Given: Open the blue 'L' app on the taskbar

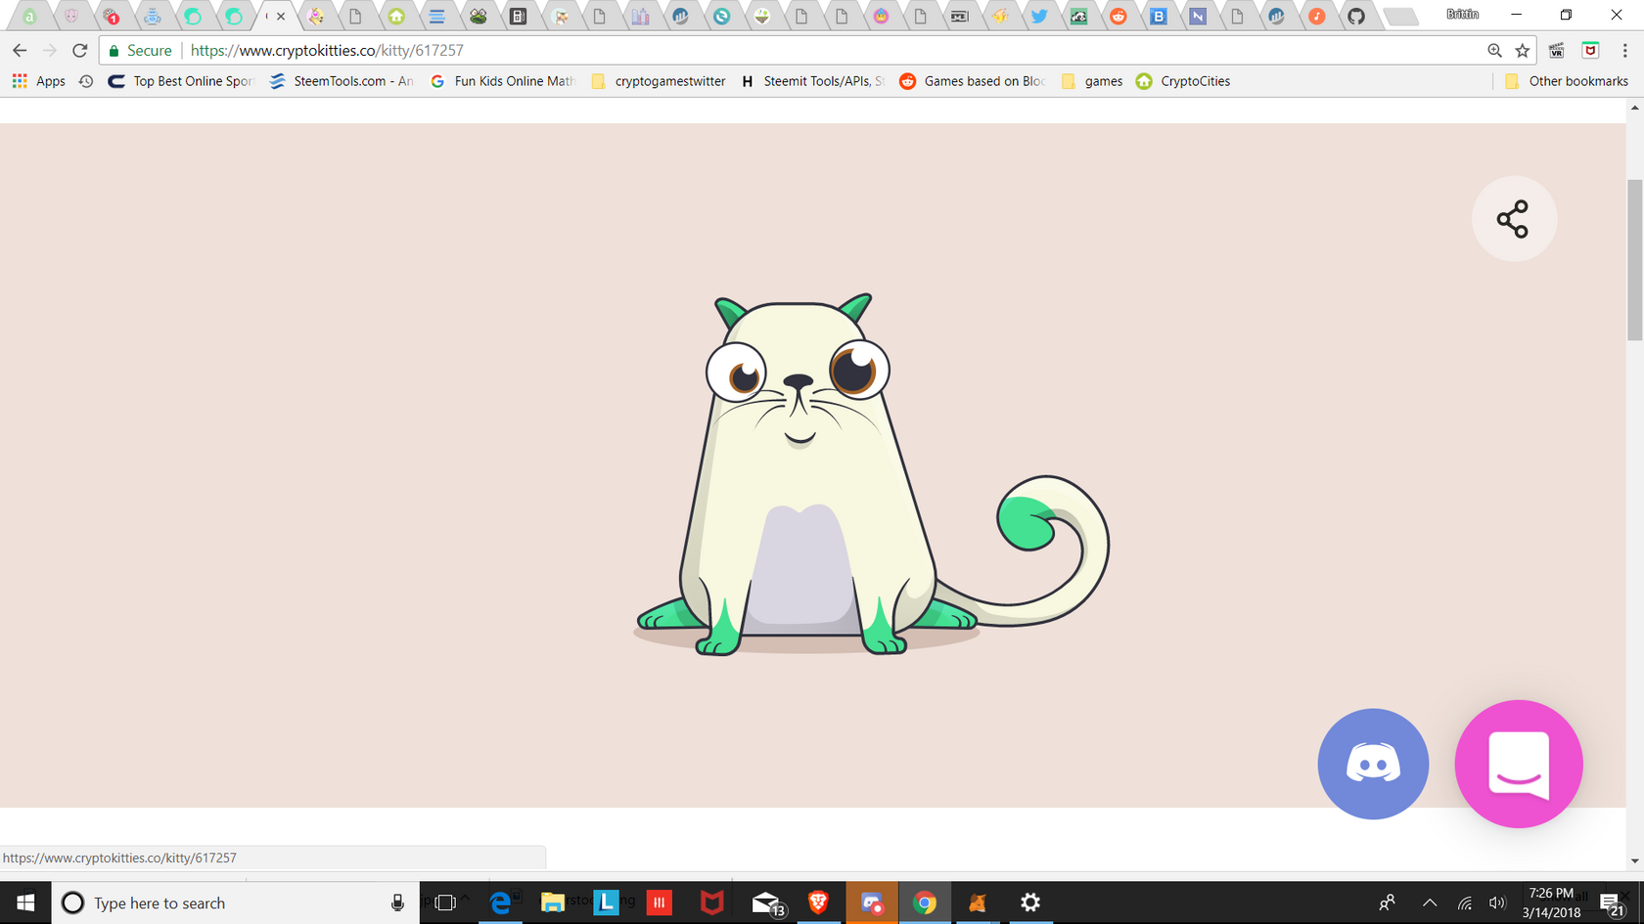Looking at the screenshot, I should 606,902.
